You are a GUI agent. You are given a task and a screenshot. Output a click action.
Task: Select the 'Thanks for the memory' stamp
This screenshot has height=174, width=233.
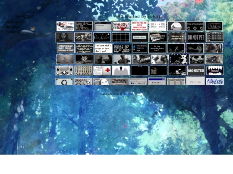click(x=120, y=82)
